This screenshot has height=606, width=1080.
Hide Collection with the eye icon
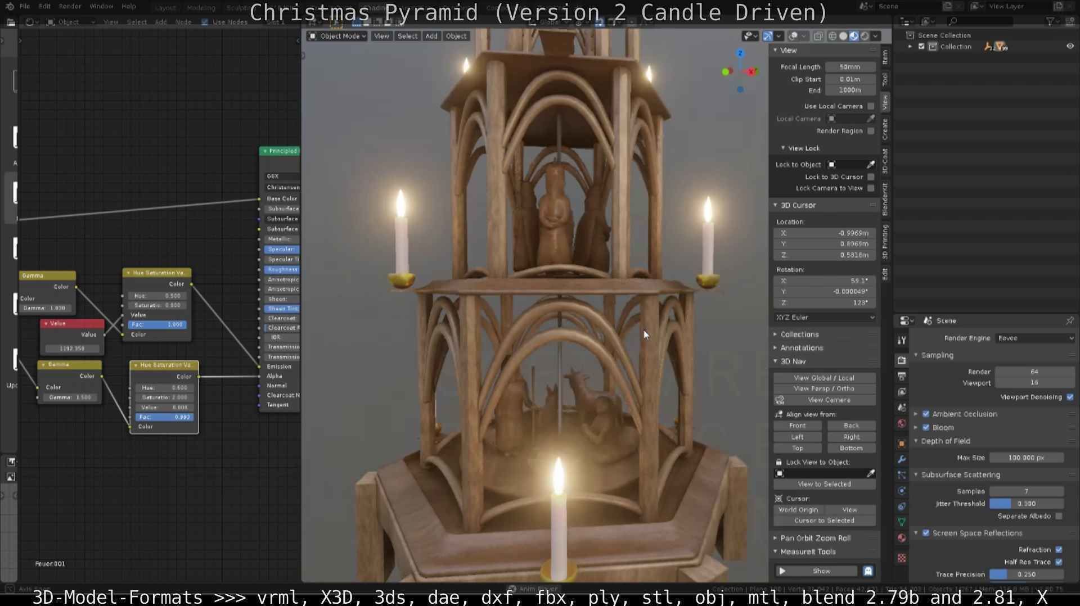pyautogui.click(x=1070, y=47)
